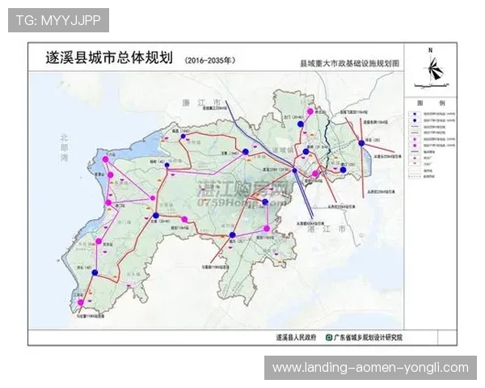The width and height of the screenshot is (485, 388).
Task: Click the 廉江市 label on the map
Action: coord(201,103)
